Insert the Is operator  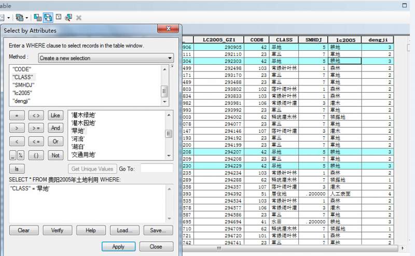click(x=17, y=169)
